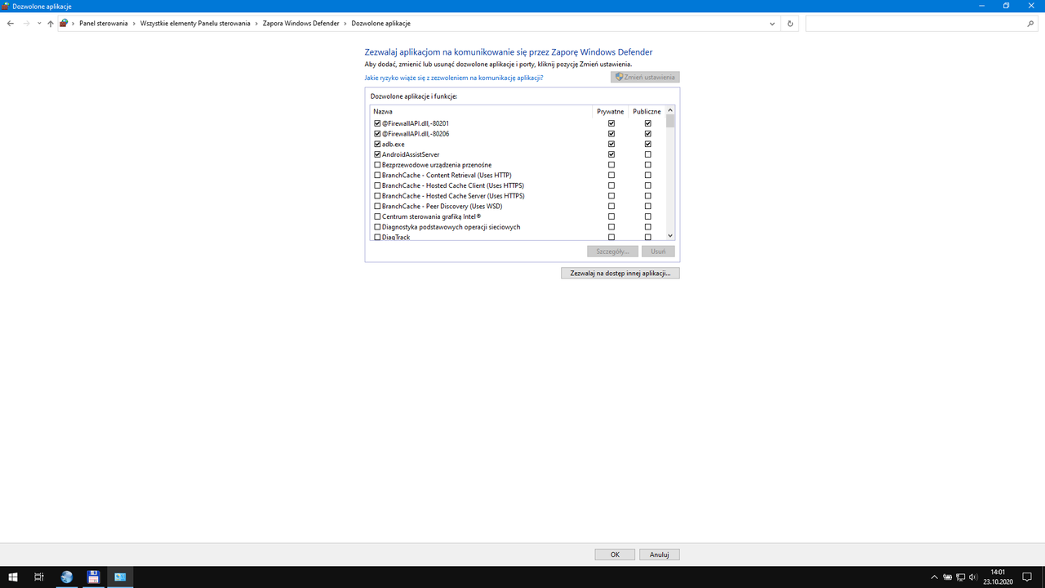The image size is (1045, 588).
Task: Show hidden tray icons chevron
Action: tap(934, 577)
